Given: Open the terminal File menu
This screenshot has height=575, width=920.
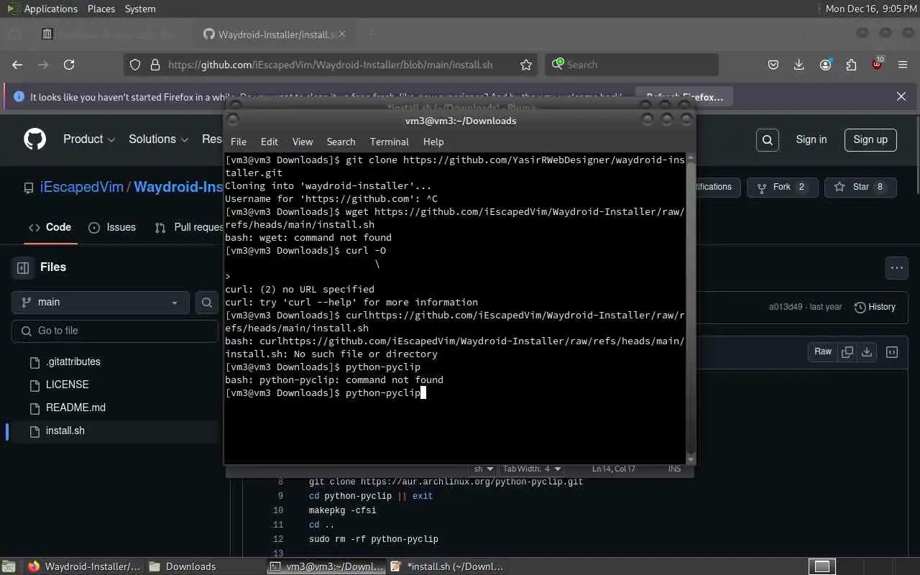Looking at the screenshot, I should pyautogui.click(x=239, y=142).
